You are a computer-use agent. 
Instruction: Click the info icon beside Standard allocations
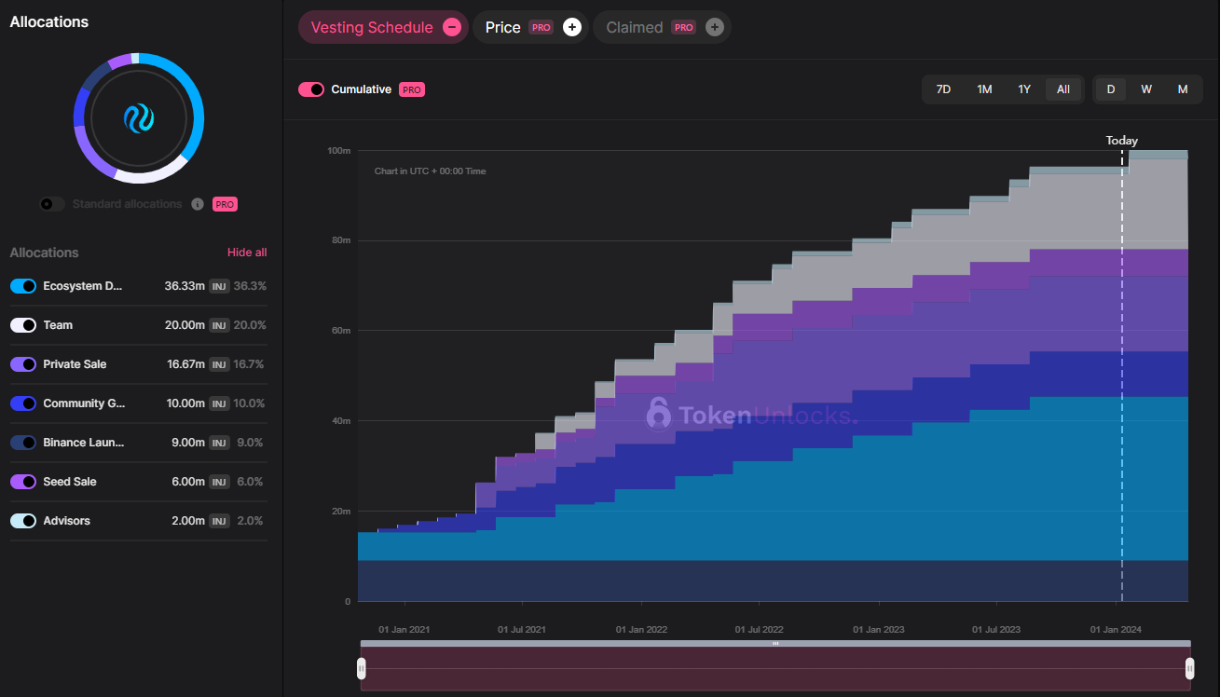(198, 204)
